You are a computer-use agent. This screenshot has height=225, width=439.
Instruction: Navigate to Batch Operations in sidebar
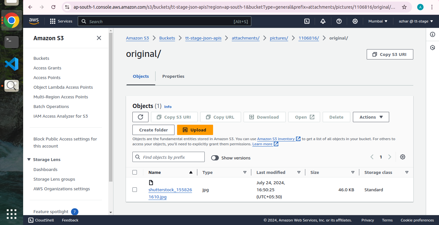coord(51,106)
